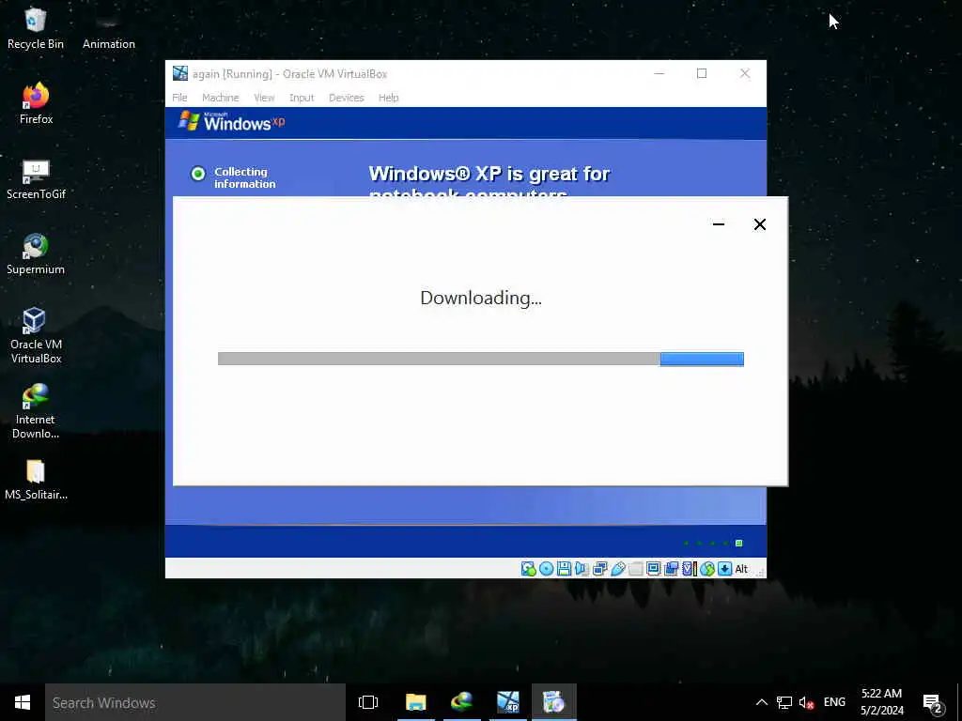
Task: Click the recording indicator in VirtualBox status bar
Action: (x=671, y=569)
